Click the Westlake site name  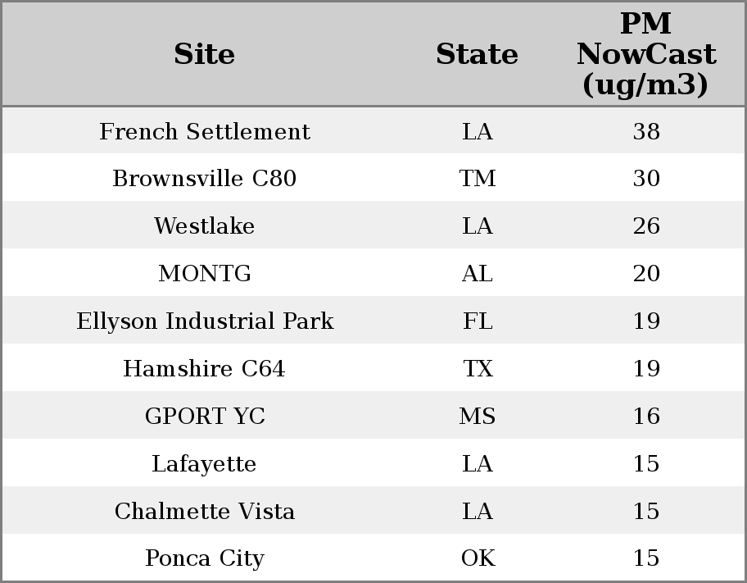tap(204, 226)
